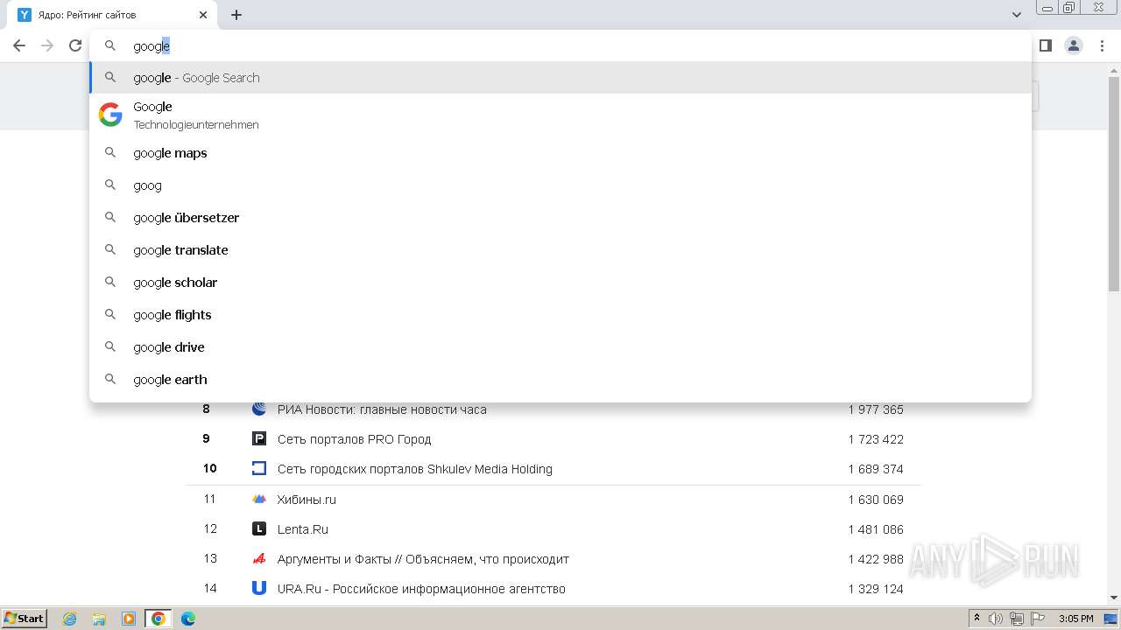Click search icon beside 'google earth'
The image size is (1121, 630).
tap(110, 379)
